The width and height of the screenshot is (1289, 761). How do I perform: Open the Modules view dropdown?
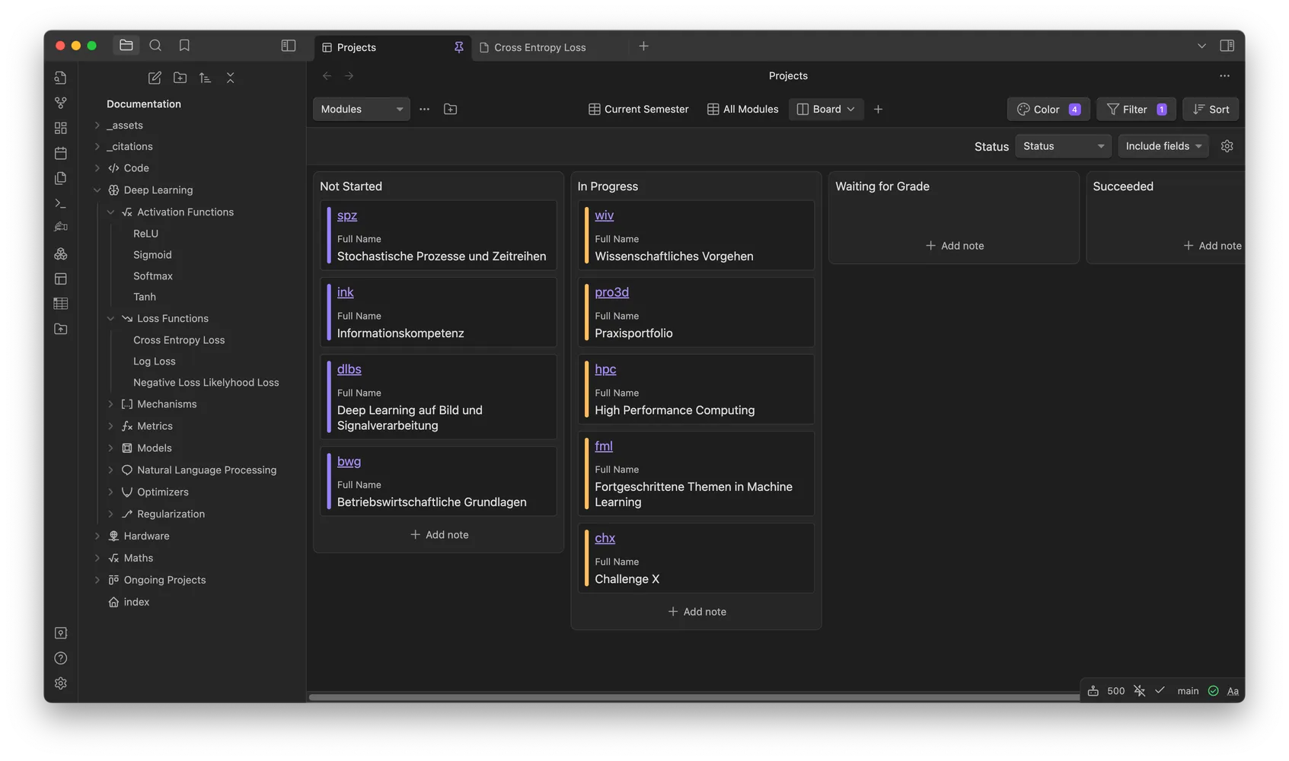coord(361,109)
